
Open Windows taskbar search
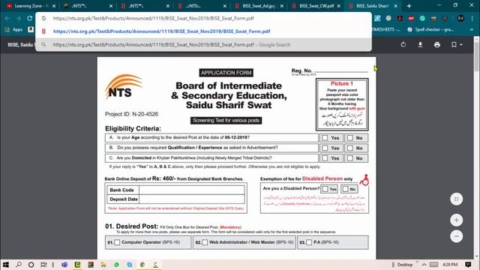[x=19, y=265]
